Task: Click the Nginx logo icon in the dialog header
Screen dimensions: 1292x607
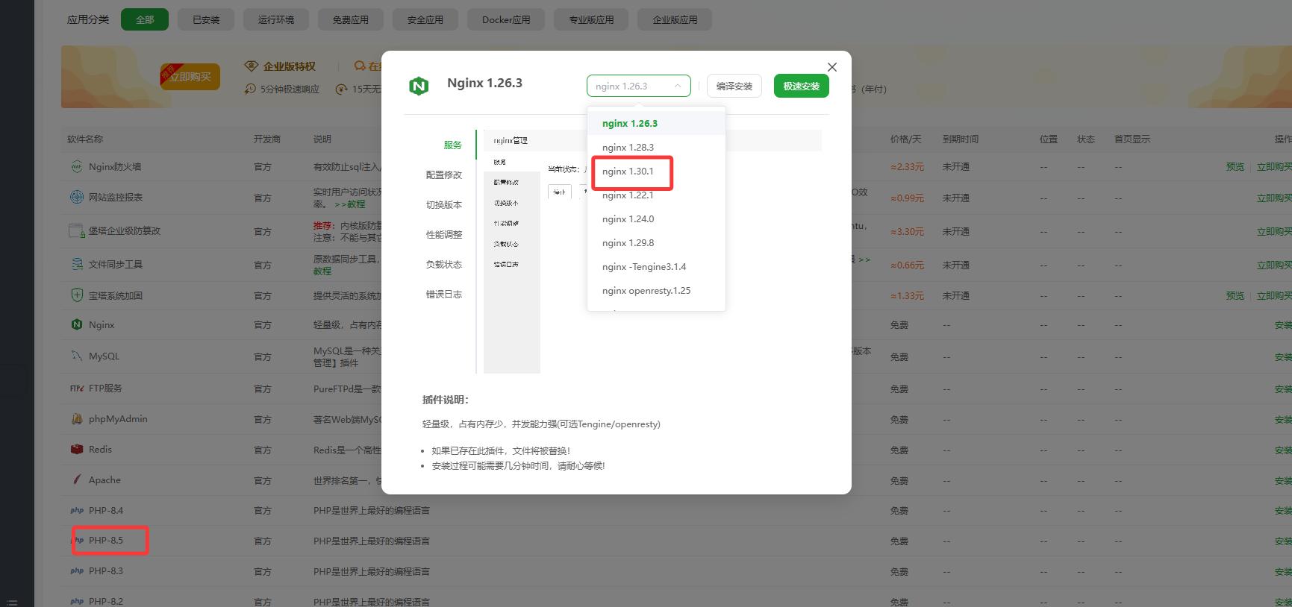Action: point(419,86)
